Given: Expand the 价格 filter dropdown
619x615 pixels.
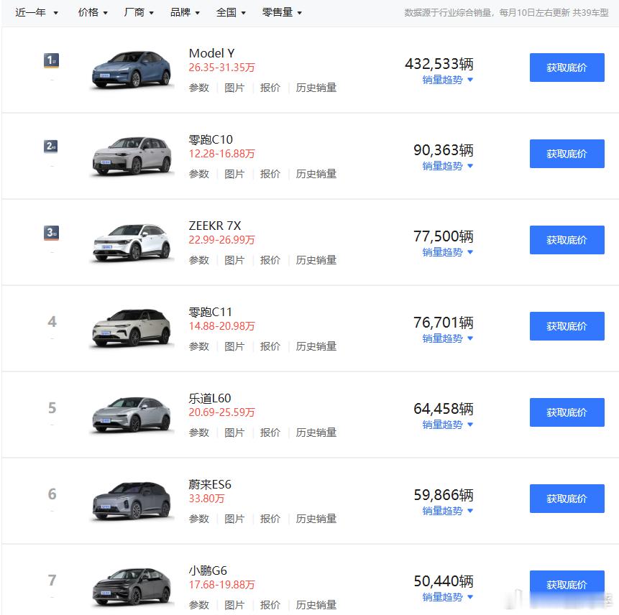Looking at the screenshot, I should click(x=93, y=12).
